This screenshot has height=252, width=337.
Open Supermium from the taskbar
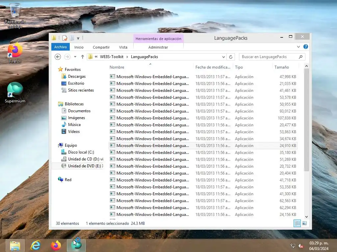[76, 245]
